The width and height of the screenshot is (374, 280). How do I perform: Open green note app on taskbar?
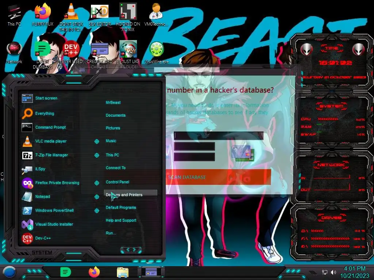pyautogui.click(x=66, y=272)
